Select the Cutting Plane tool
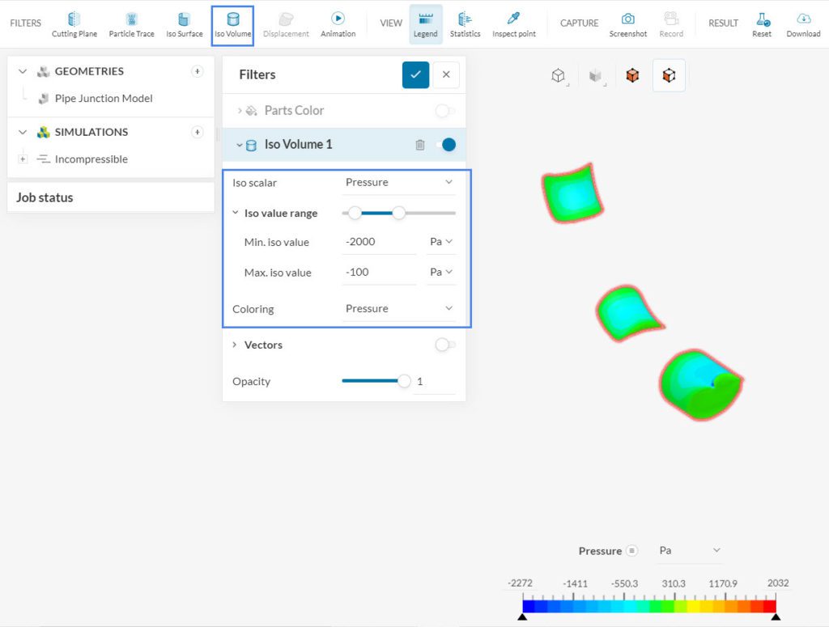The width and height of the screenshot is (829, 627). (74, 23)
